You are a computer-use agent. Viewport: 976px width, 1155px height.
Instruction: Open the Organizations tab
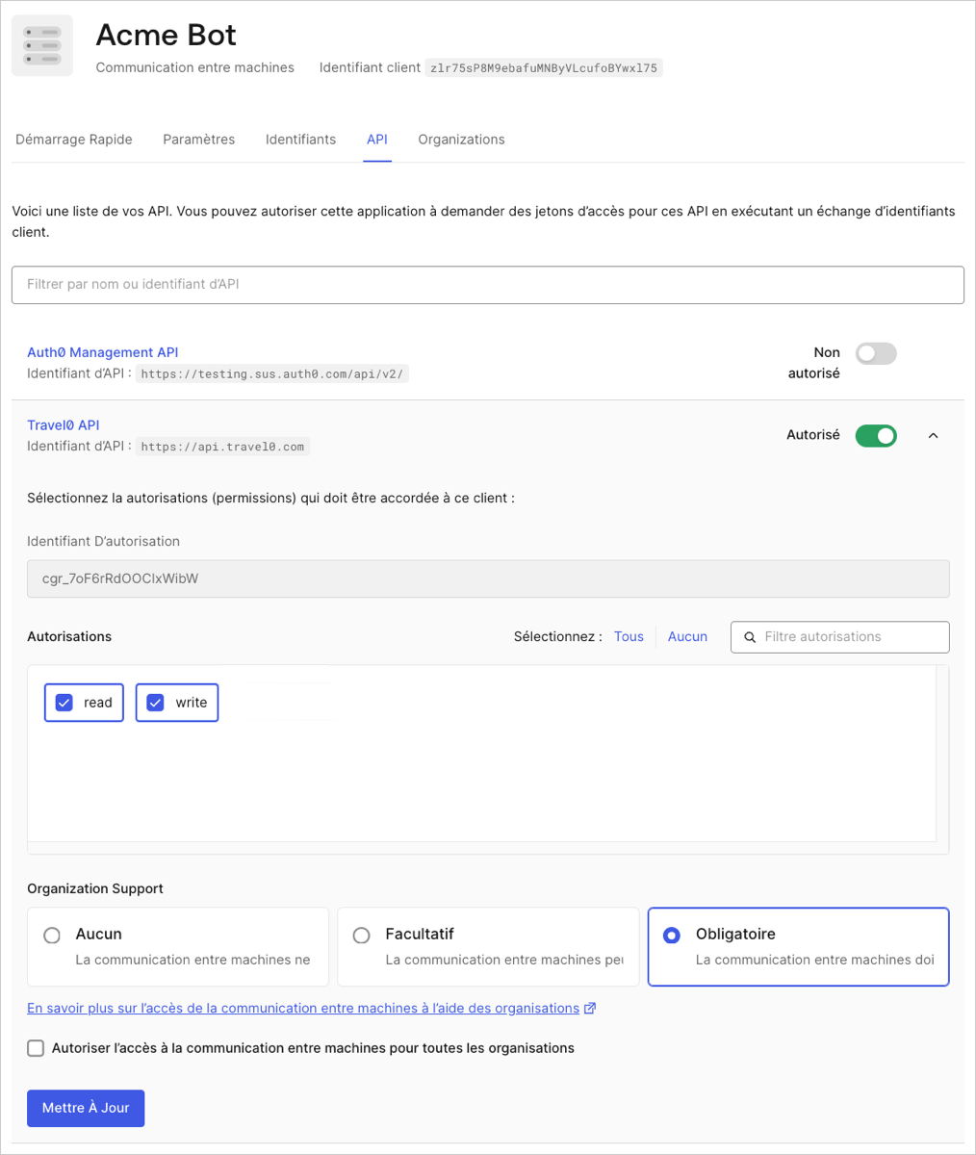pos(461,140)
